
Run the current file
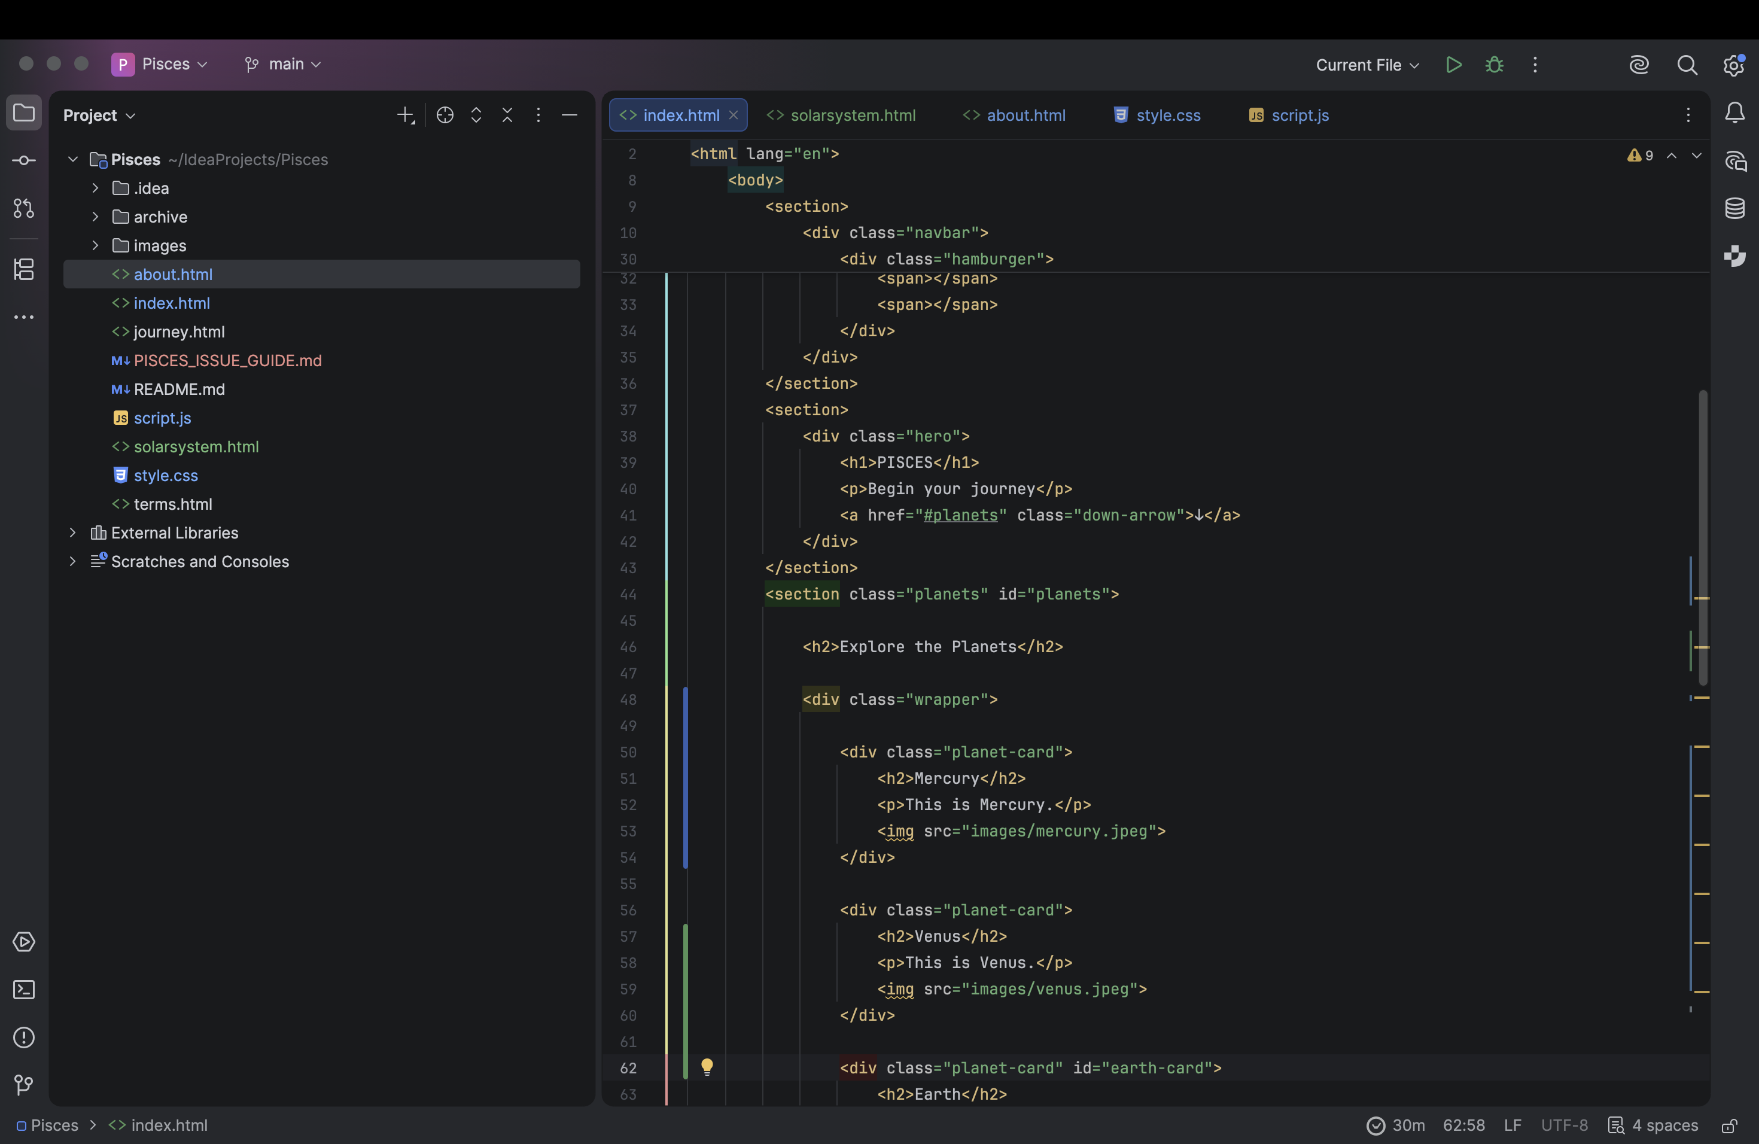point(1453,64)
